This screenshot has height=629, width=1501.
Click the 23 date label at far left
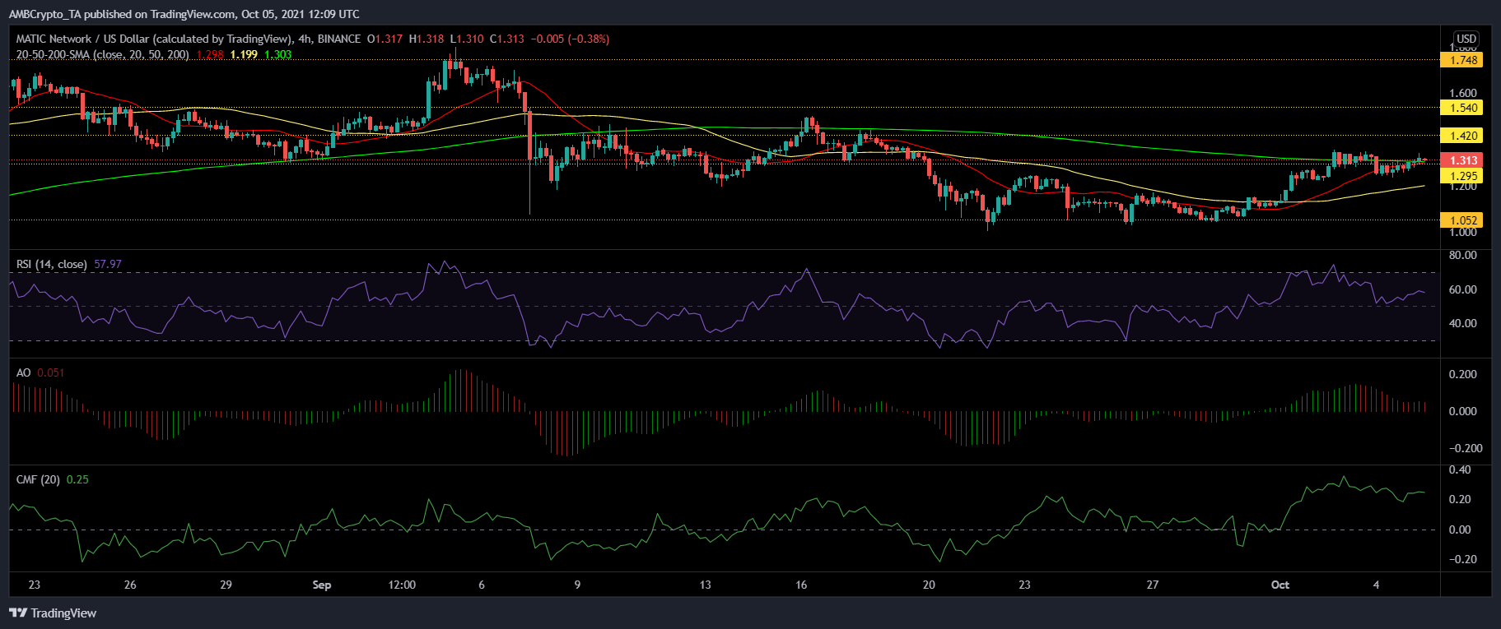[x=34, y=585]
